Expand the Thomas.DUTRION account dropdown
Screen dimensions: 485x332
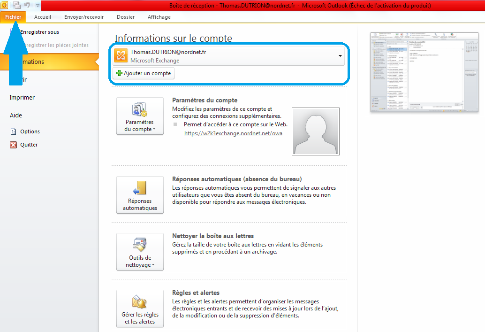point(340,56)
